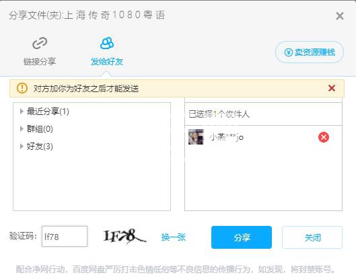This screenshot has width=356, height=277.
Task: Click the dialog title 分享文件(夹):上海传奇1080粤语
Action: pyautogui.click(x=87, y=15)
